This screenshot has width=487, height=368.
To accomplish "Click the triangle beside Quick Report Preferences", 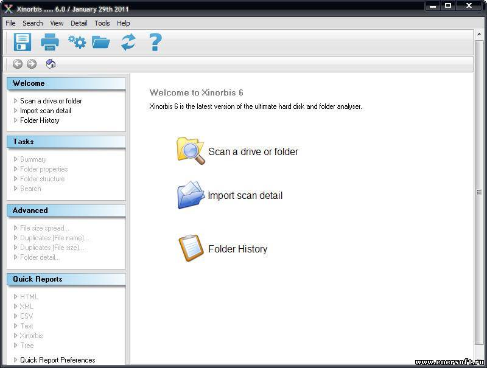I will 16,360.
